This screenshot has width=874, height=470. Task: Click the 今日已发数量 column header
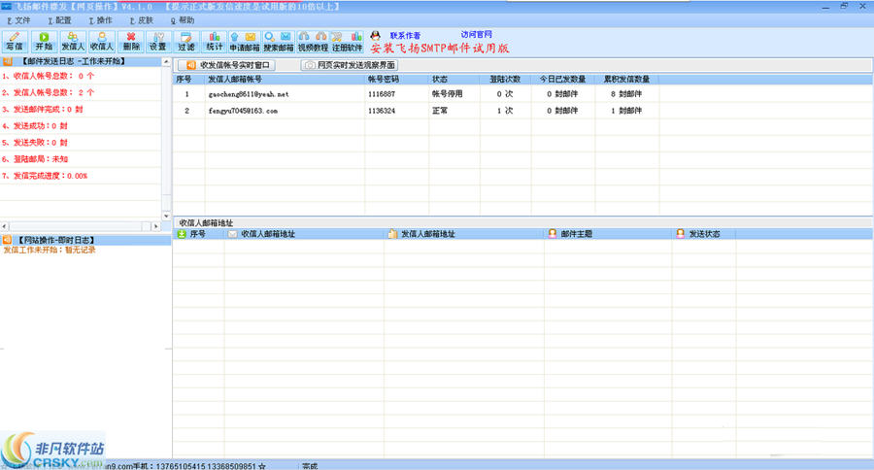coord(563,80)
